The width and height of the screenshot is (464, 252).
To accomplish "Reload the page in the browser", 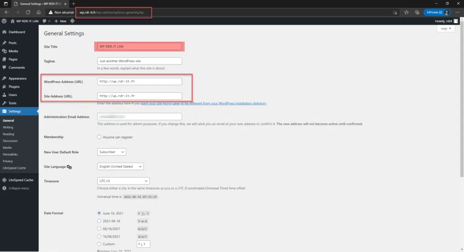I will (28, 12).
